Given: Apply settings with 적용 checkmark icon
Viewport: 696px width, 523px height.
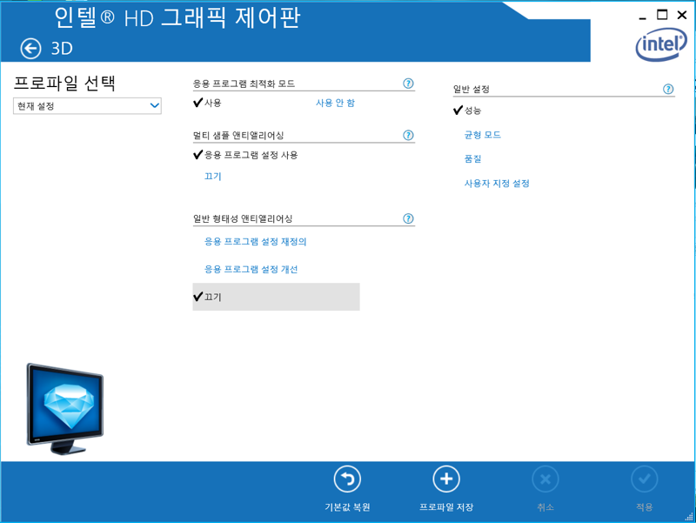Looking at the screenshot, I should pyautogui.click(x=644, y=479).
